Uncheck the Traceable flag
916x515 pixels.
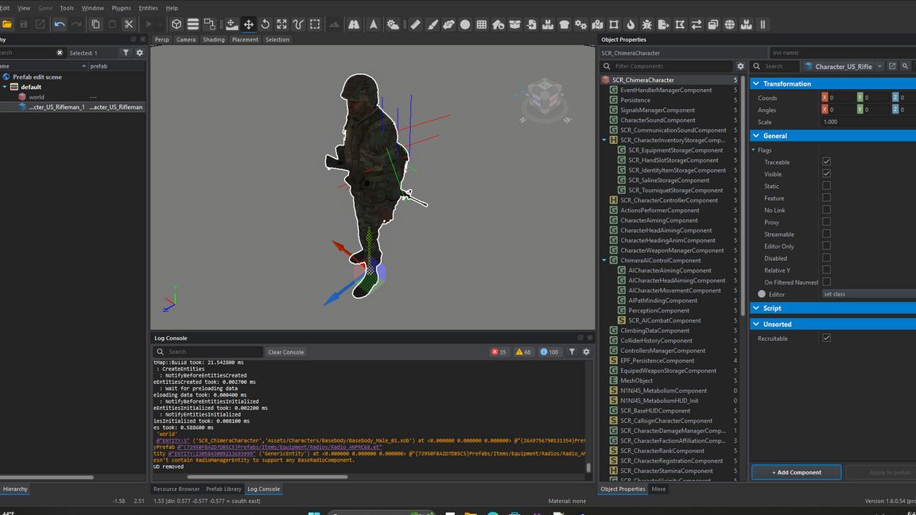coord(826,162)
